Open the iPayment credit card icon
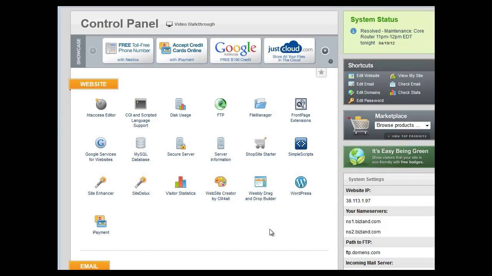492x276 pixels. 101,221
